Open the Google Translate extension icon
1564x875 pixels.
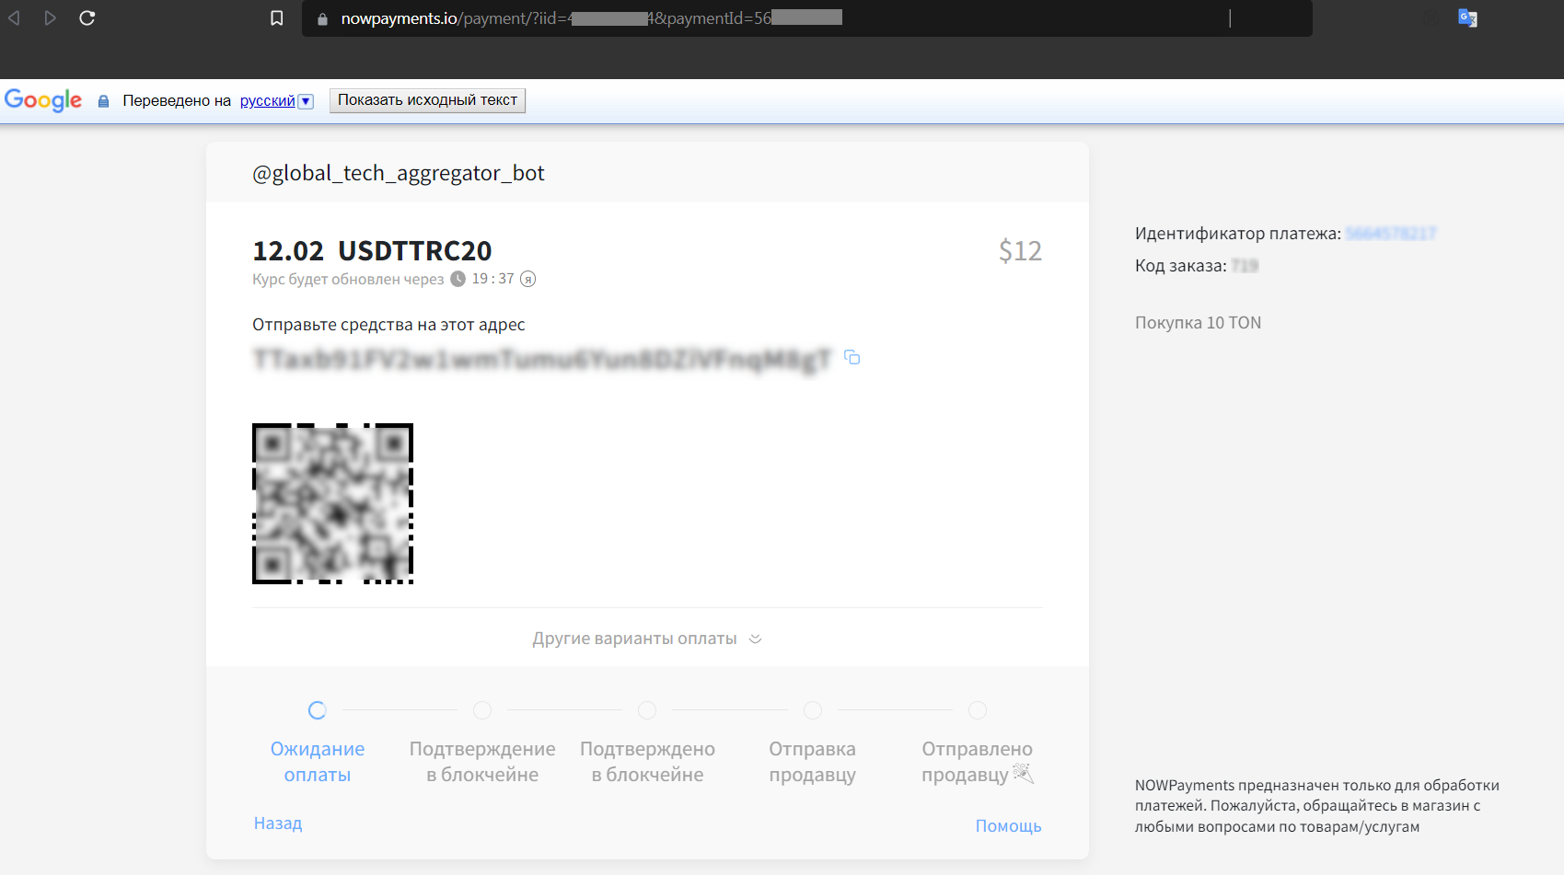(x=1467, y=17)
